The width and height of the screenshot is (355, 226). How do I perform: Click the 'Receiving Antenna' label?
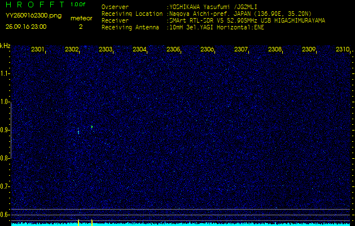point(130,28)
